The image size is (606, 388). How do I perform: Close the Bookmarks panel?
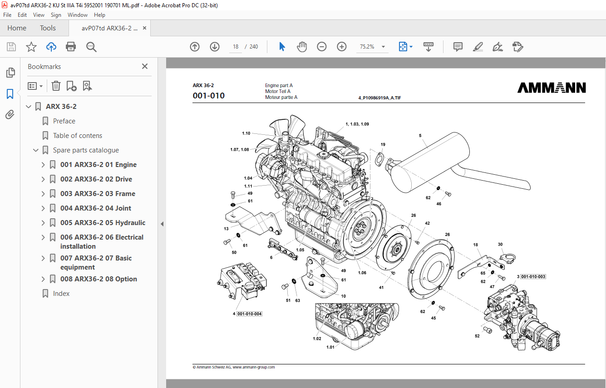click(145, 66)
